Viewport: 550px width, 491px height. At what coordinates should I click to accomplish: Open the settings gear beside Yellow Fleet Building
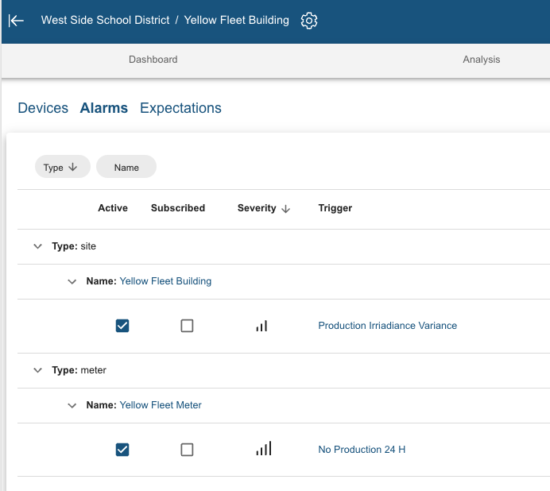[309, 21]
